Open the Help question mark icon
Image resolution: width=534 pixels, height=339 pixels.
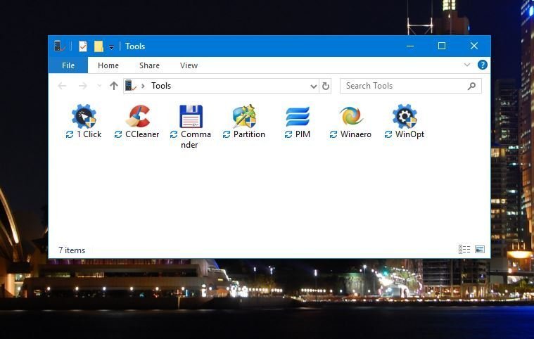coord(482,65)
